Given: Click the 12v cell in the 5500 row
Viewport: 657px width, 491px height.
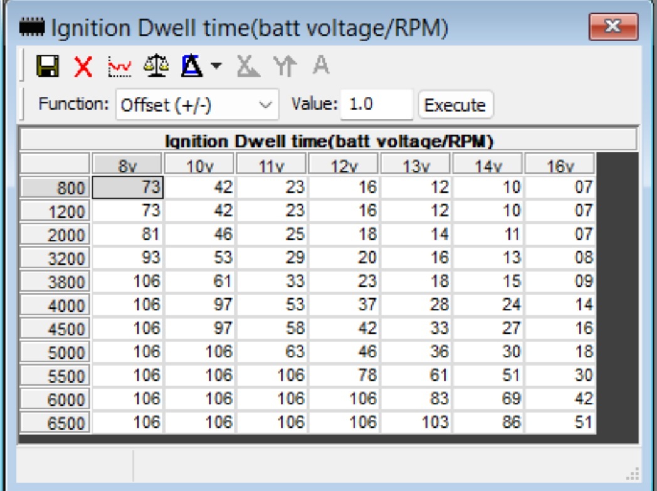Looking at the screenshot, I should coord(344,375).
